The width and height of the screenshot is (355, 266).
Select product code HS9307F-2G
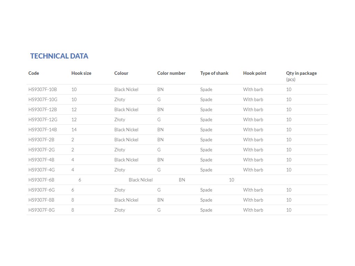(x=42, y=150)
